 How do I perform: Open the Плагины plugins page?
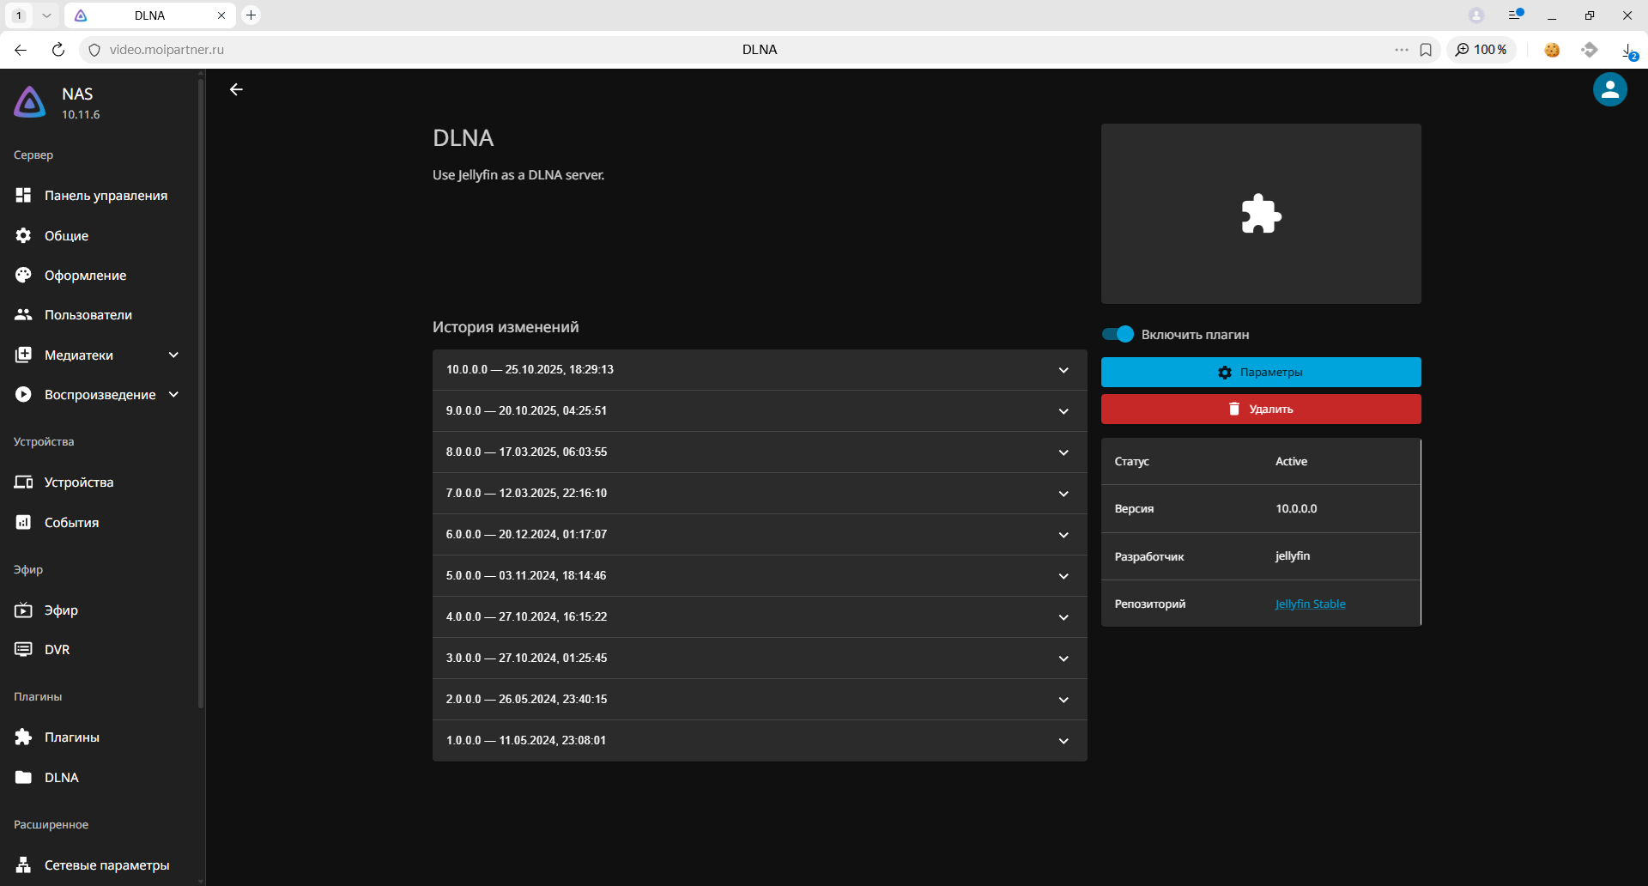pos(71,737)
